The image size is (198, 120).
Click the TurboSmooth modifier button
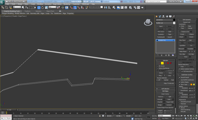pos(161,37)
